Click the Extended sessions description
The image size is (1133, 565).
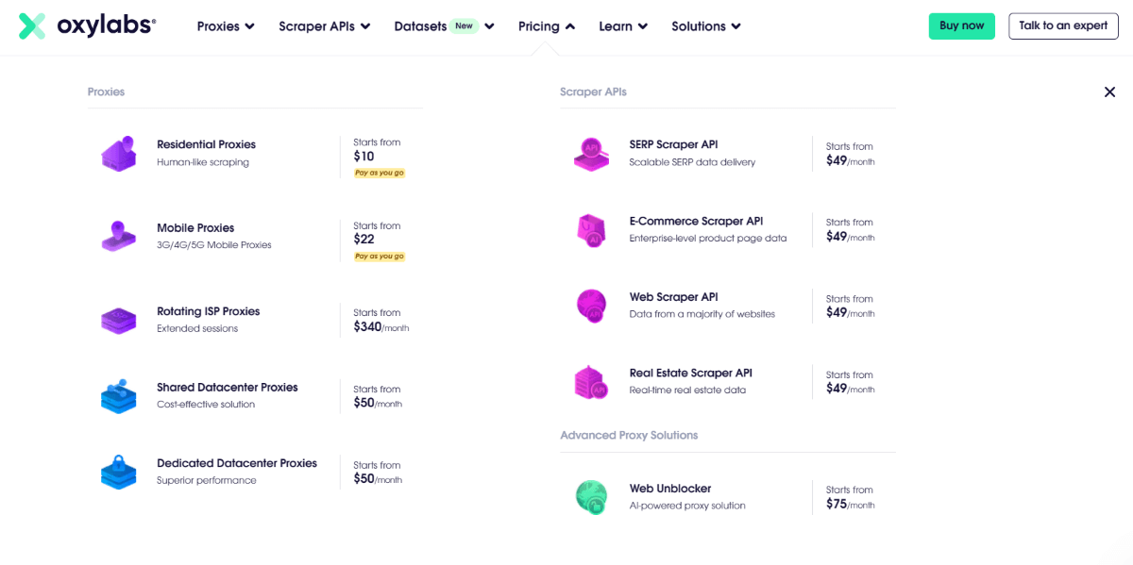pyautogui.click(x=197, y=328)
